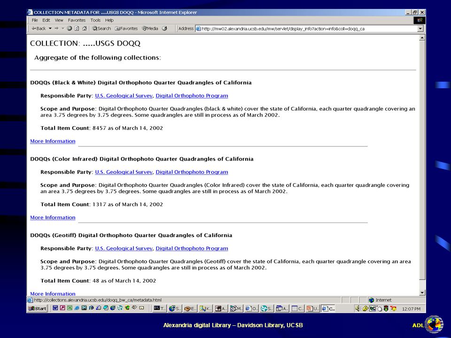The width and height of the screenshot is (451, 338).
Task: Click 'Aggregate of the following collections:' text
Action: pyautogui.click(x=98, y=58)
